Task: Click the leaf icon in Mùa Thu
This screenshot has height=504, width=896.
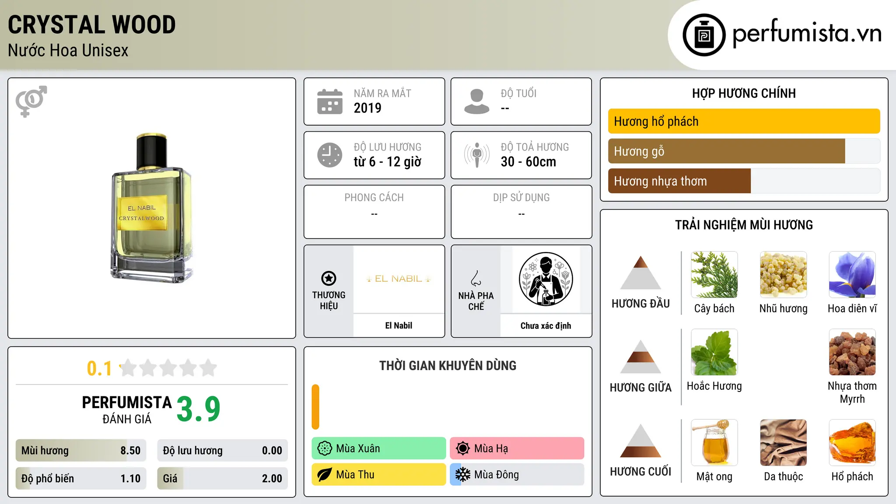Action: (325, 475)
